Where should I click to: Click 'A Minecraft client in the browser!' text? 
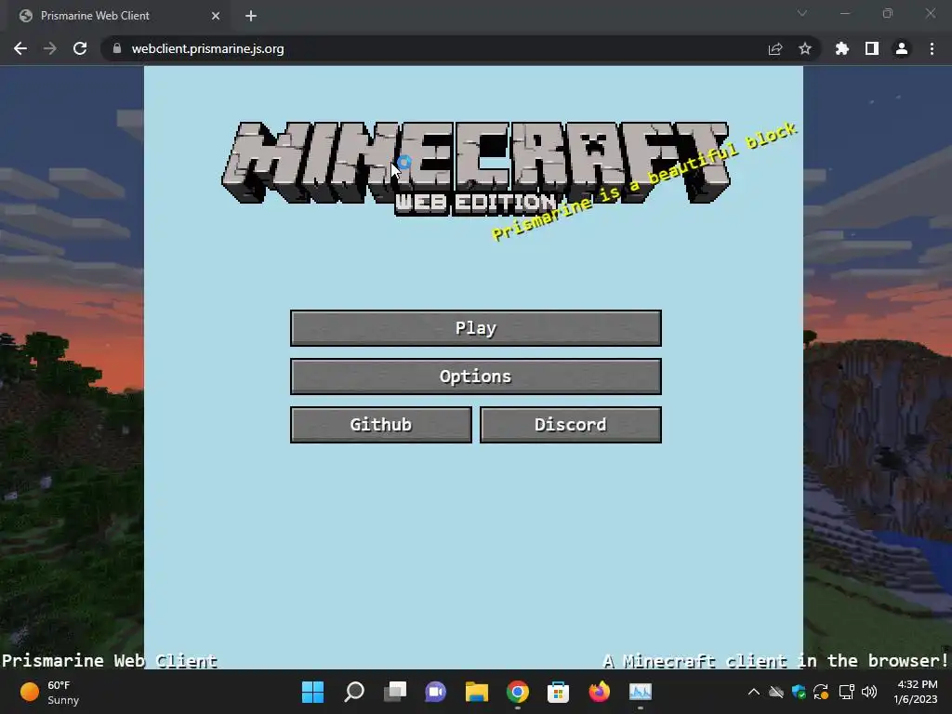pyautogui.click(x=776, y=661)
